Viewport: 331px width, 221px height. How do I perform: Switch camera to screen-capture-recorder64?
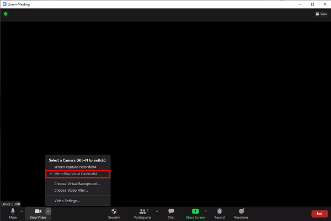pos(74,167)
